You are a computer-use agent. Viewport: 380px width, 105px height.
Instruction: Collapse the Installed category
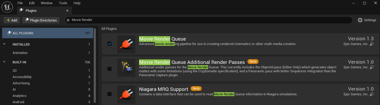click(x=4, y=44)
